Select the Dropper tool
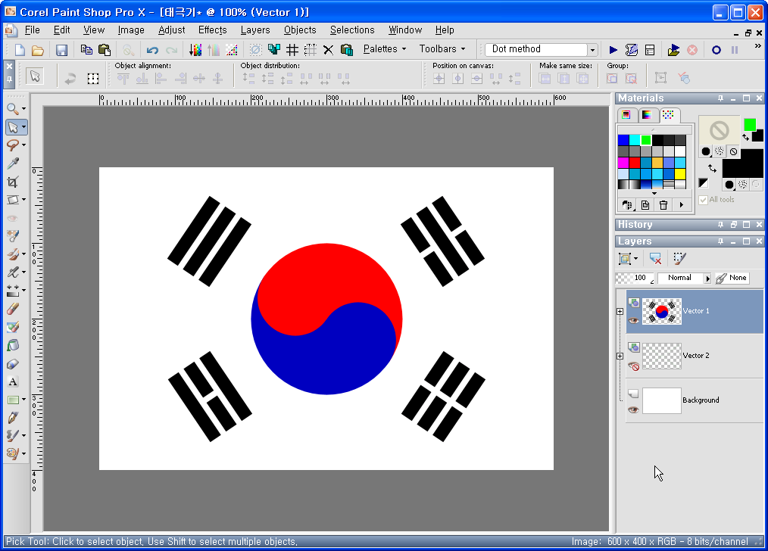Screen dimensions: 768x551 click(x=11, y=163)
